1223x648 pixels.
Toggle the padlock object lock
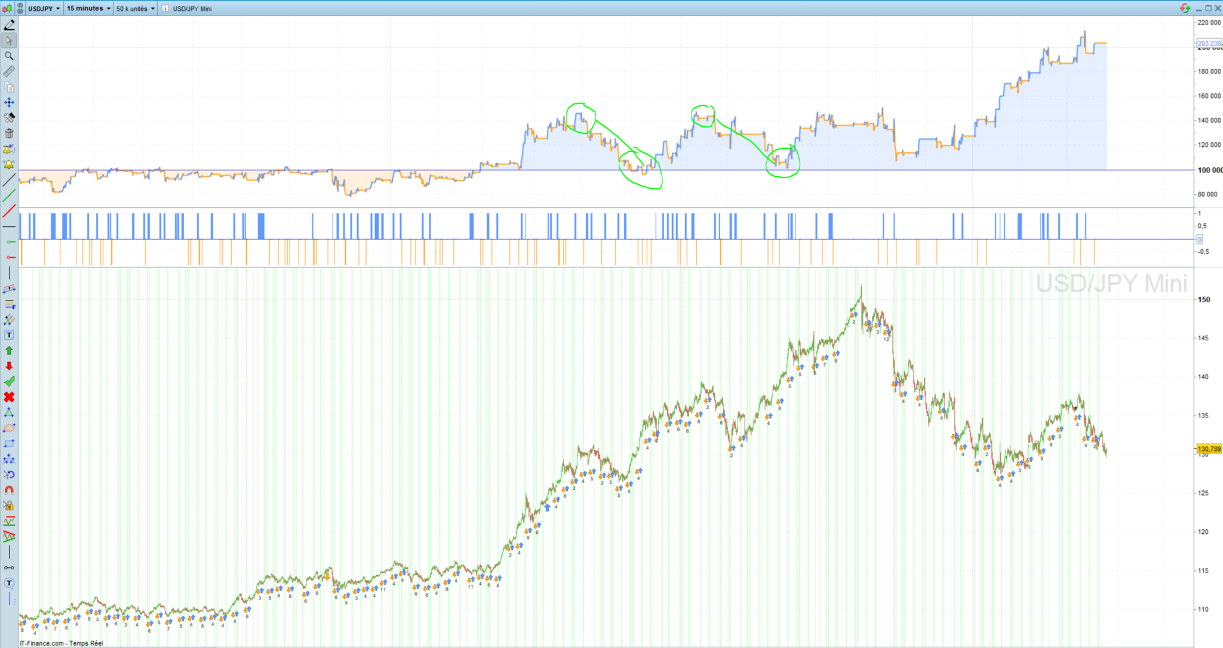pos(9,506)
